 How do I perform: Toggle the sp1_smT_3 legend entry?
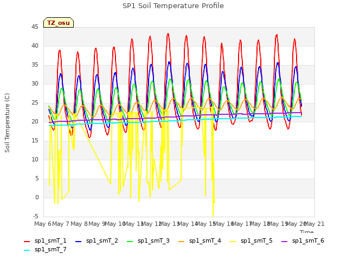[x=148, y=240]
